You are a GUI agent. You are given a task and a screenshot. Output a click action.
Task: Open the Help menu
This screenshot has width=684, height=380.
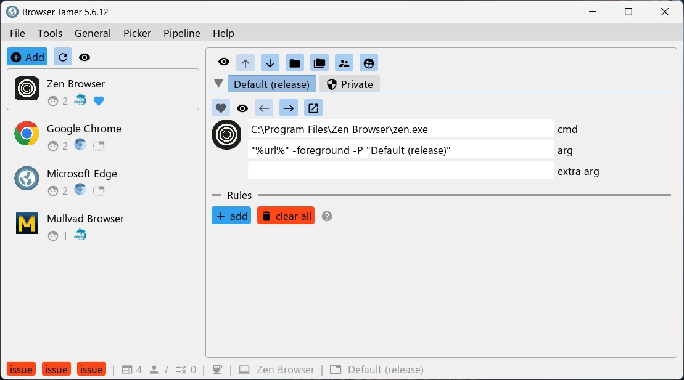click(x=223, y=33)
